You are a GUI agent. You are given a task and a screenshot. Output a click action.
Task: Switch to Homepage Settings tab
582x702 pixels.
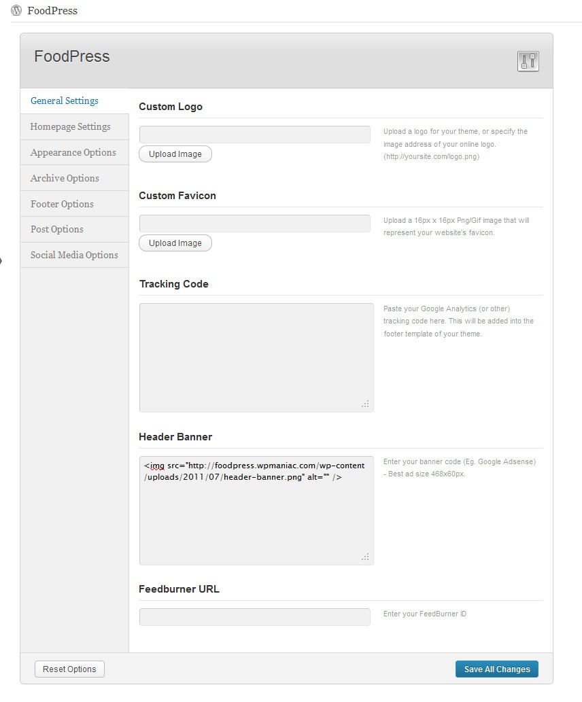(70, 127)
